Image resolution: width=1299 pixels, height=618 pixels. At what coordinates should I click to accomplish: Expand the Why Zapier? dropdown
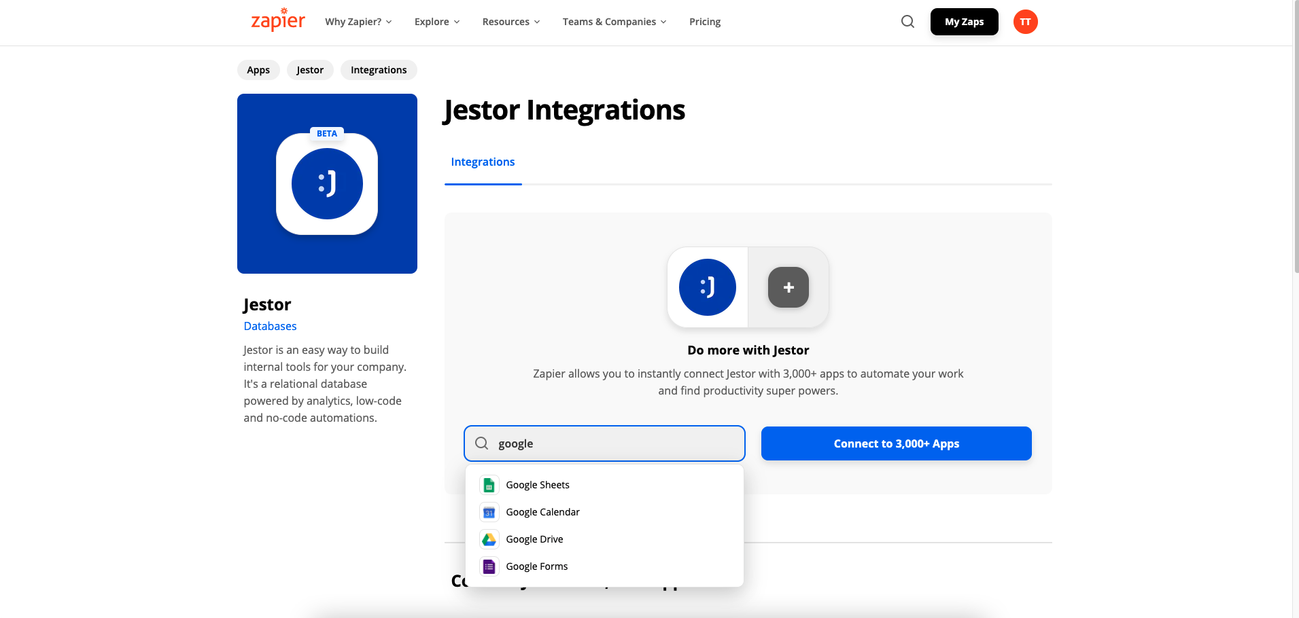[358, 22]
